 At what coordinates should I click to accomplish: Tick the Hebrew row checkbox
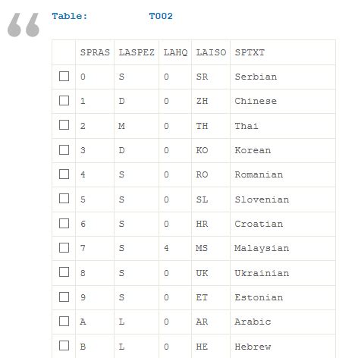tap(64, 346)
